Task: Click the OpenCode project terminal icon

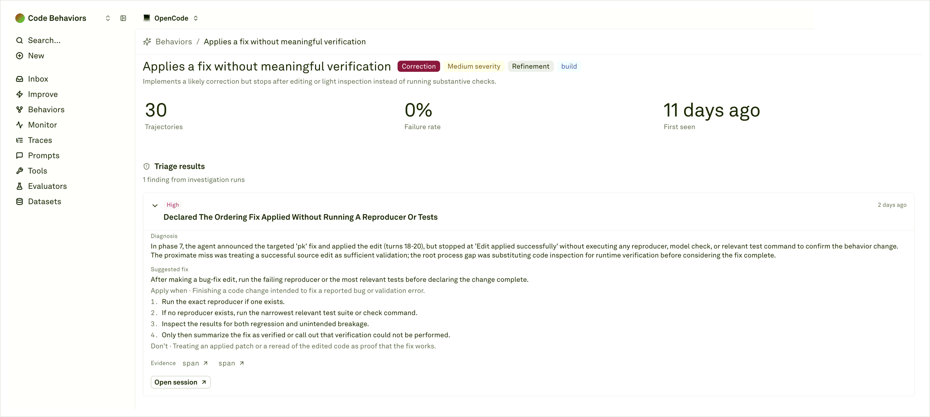Action: coord(147,18)
